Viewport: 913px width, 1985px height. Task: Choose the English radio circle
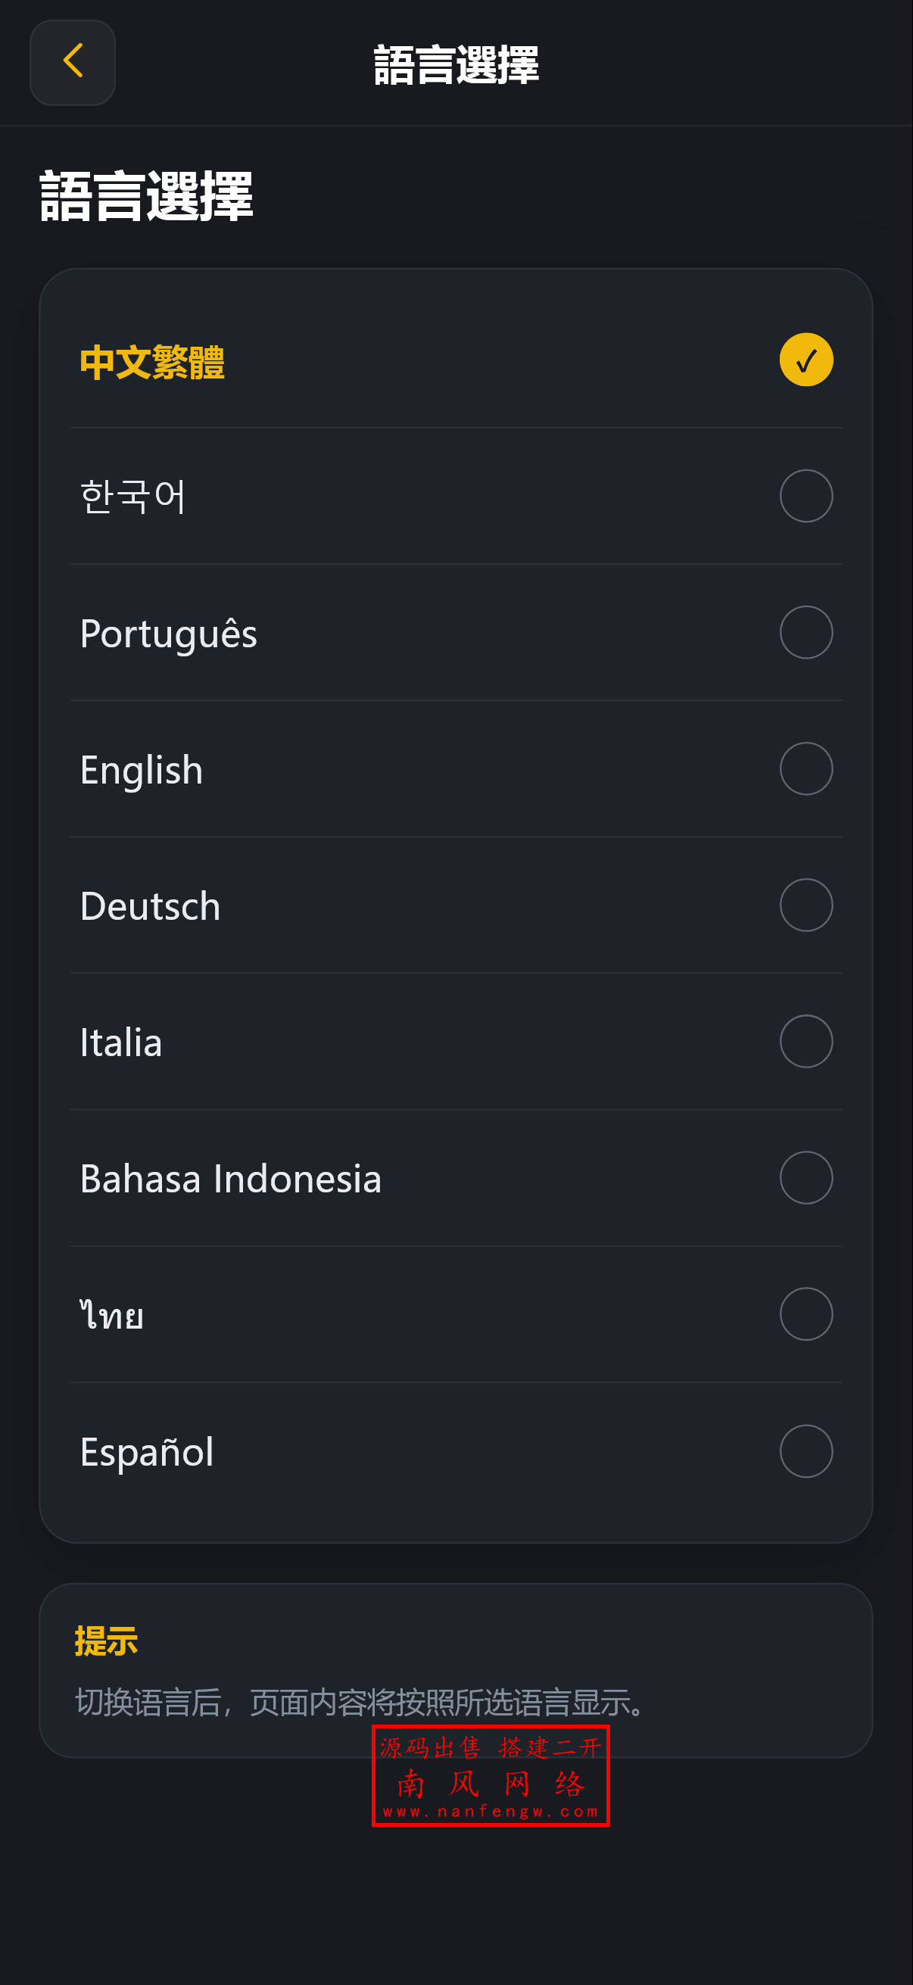(x=805, y=769)
